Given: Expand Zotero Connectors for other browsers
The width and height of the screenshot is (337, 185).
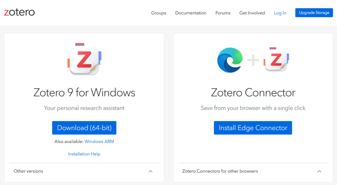Looking at the screenshot, I should (x=220, y=171).
